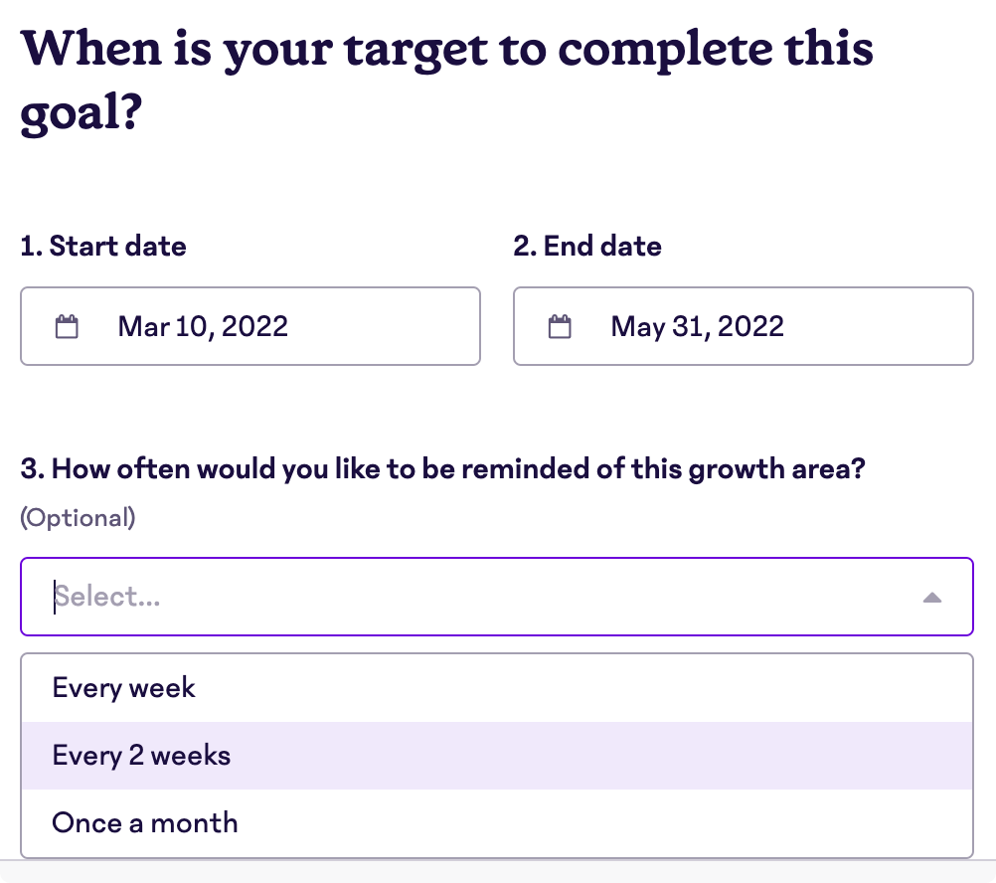
Task: Pick the Once a month option
Action: point(497,822)
